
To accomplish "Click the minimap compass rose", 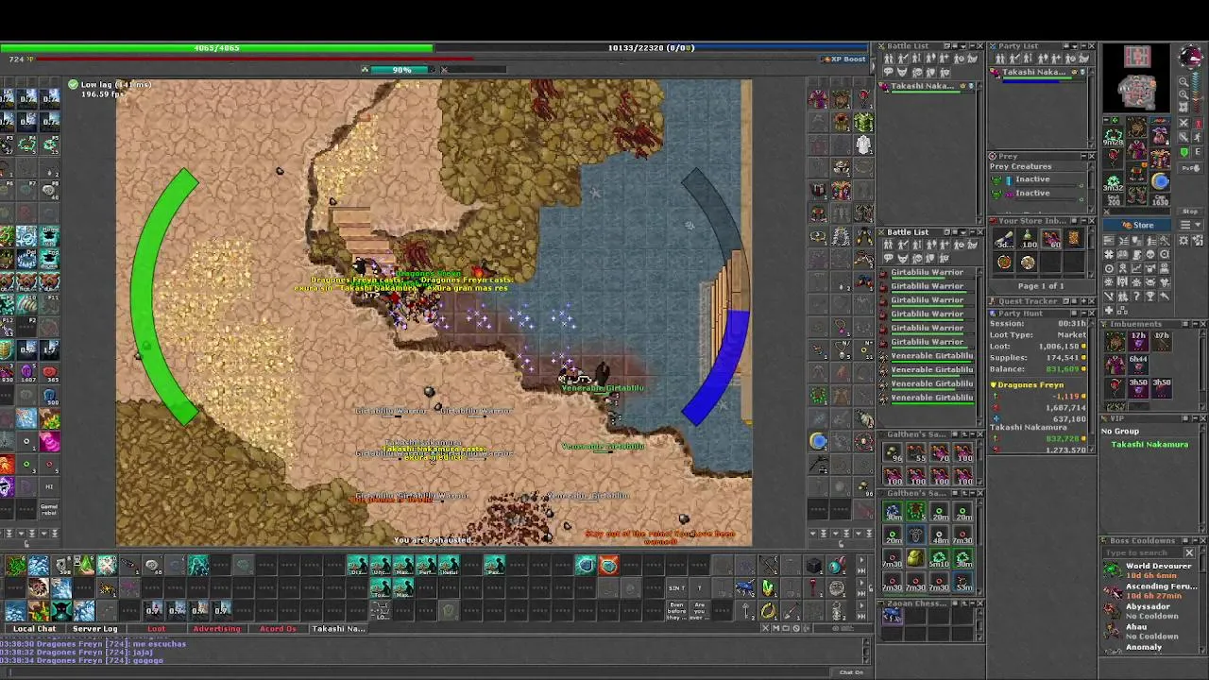I will (x=1190, y=56).
